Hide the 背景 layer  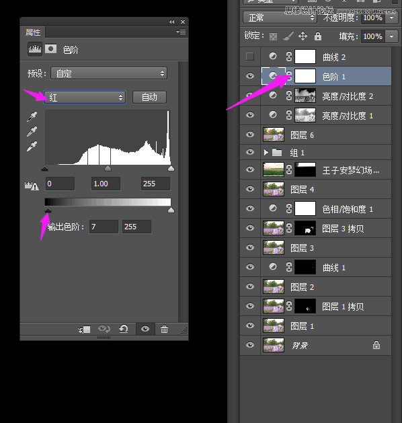250,345
